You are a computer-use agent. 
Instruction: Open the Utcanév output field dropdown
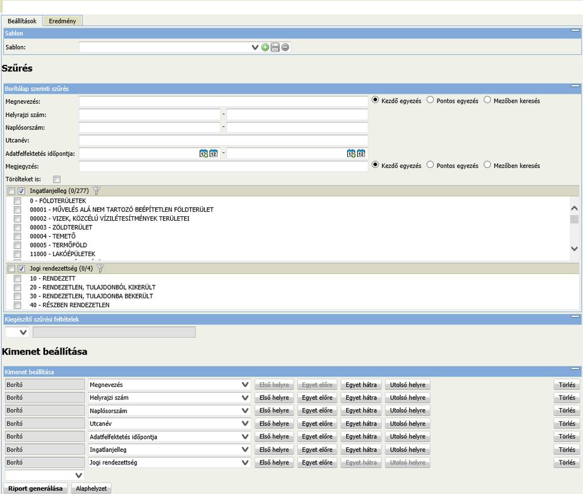(x=245, y=423)
